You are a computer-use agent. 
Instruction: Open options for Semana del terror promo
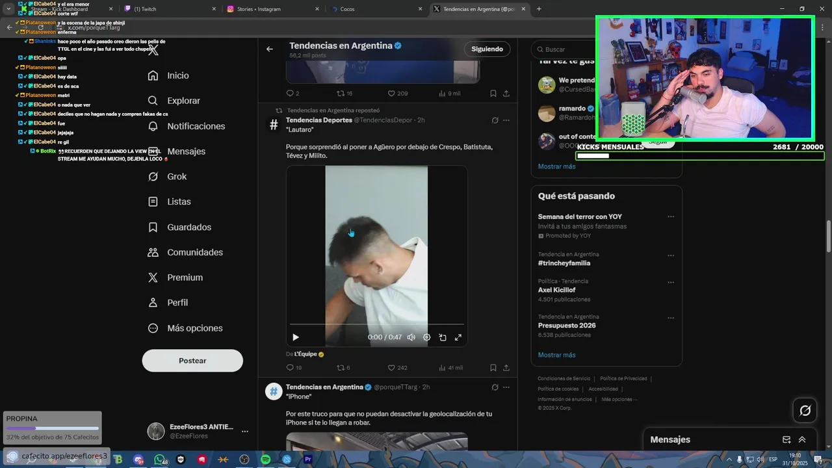pyautogui.click(x=671, y=217)
